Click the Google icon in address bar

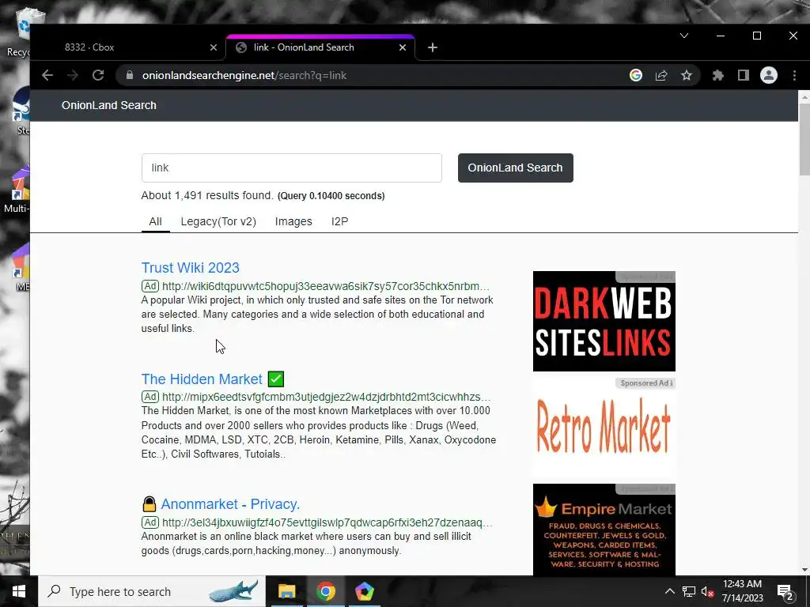(636, 75)
